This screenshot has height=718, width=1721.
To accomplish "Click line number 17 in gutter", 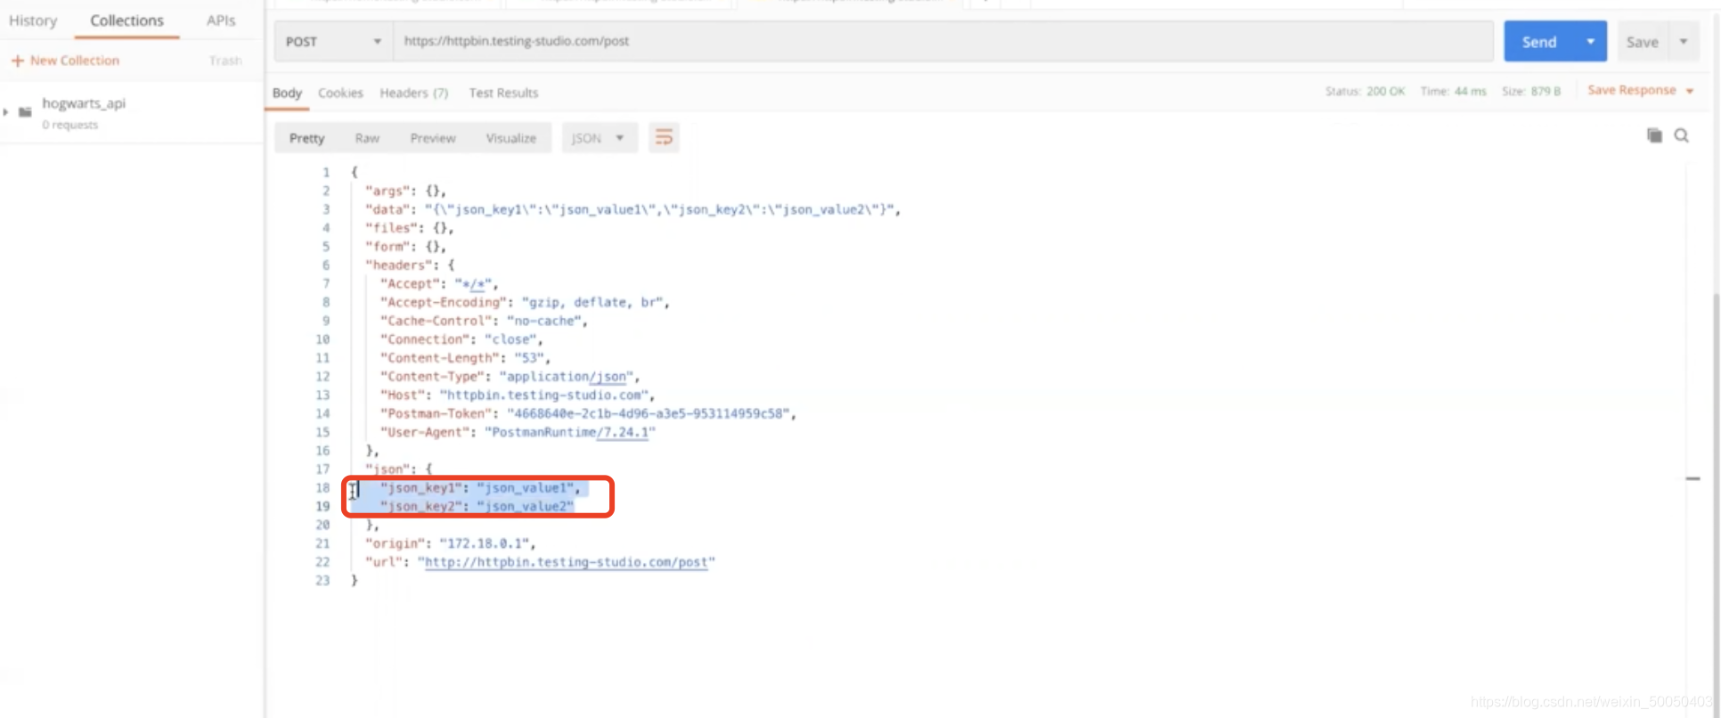I will pos(322,469).
